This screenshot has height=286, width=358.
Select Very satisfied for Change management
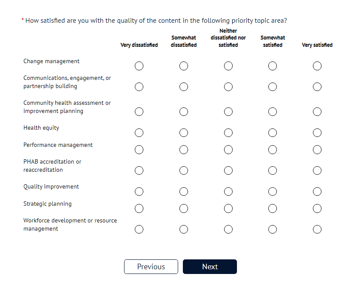[x=317, y=66]
